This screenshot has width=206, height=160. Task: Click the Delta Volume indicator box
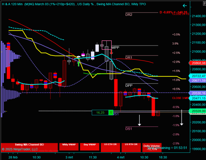point(152,147)
